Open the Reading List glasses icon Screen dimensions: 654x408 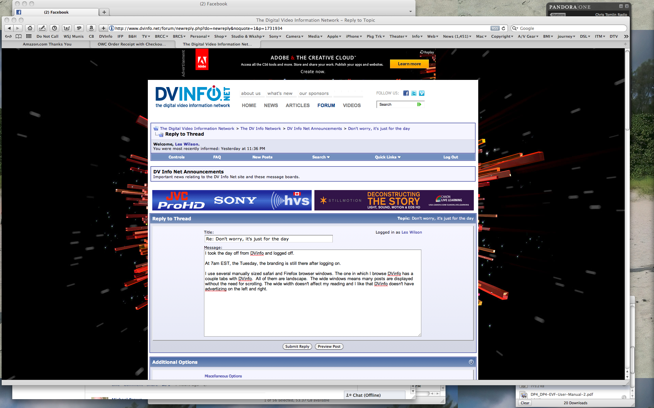8,36
